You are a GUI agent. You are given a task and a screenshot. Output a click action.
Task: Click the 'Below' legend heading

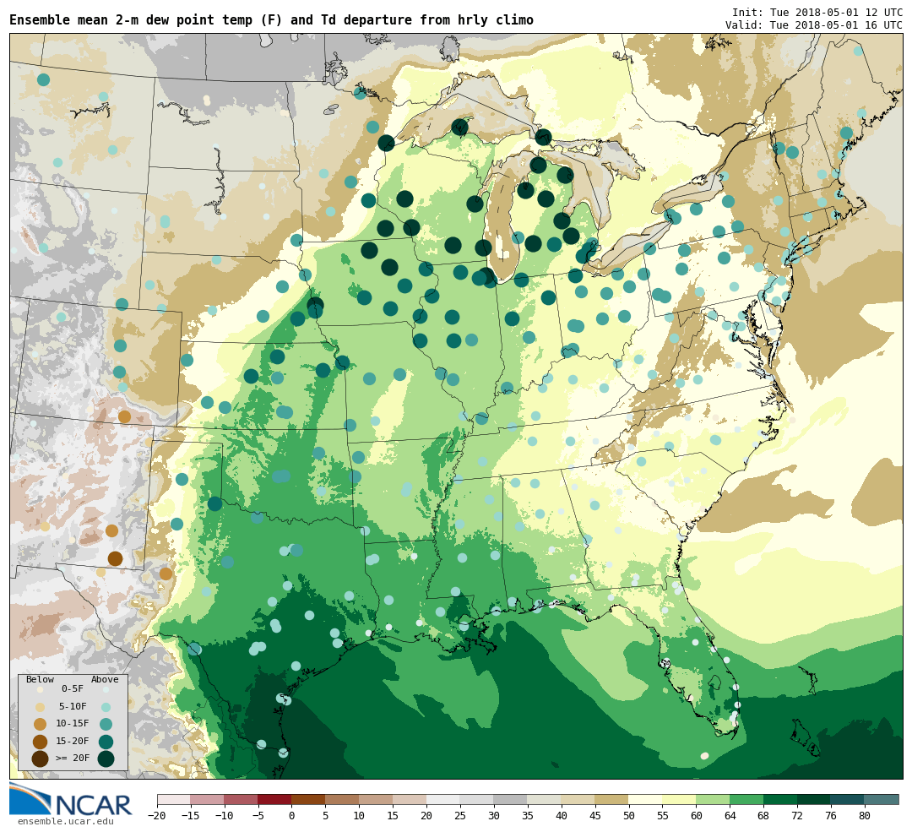click(41, 680)
